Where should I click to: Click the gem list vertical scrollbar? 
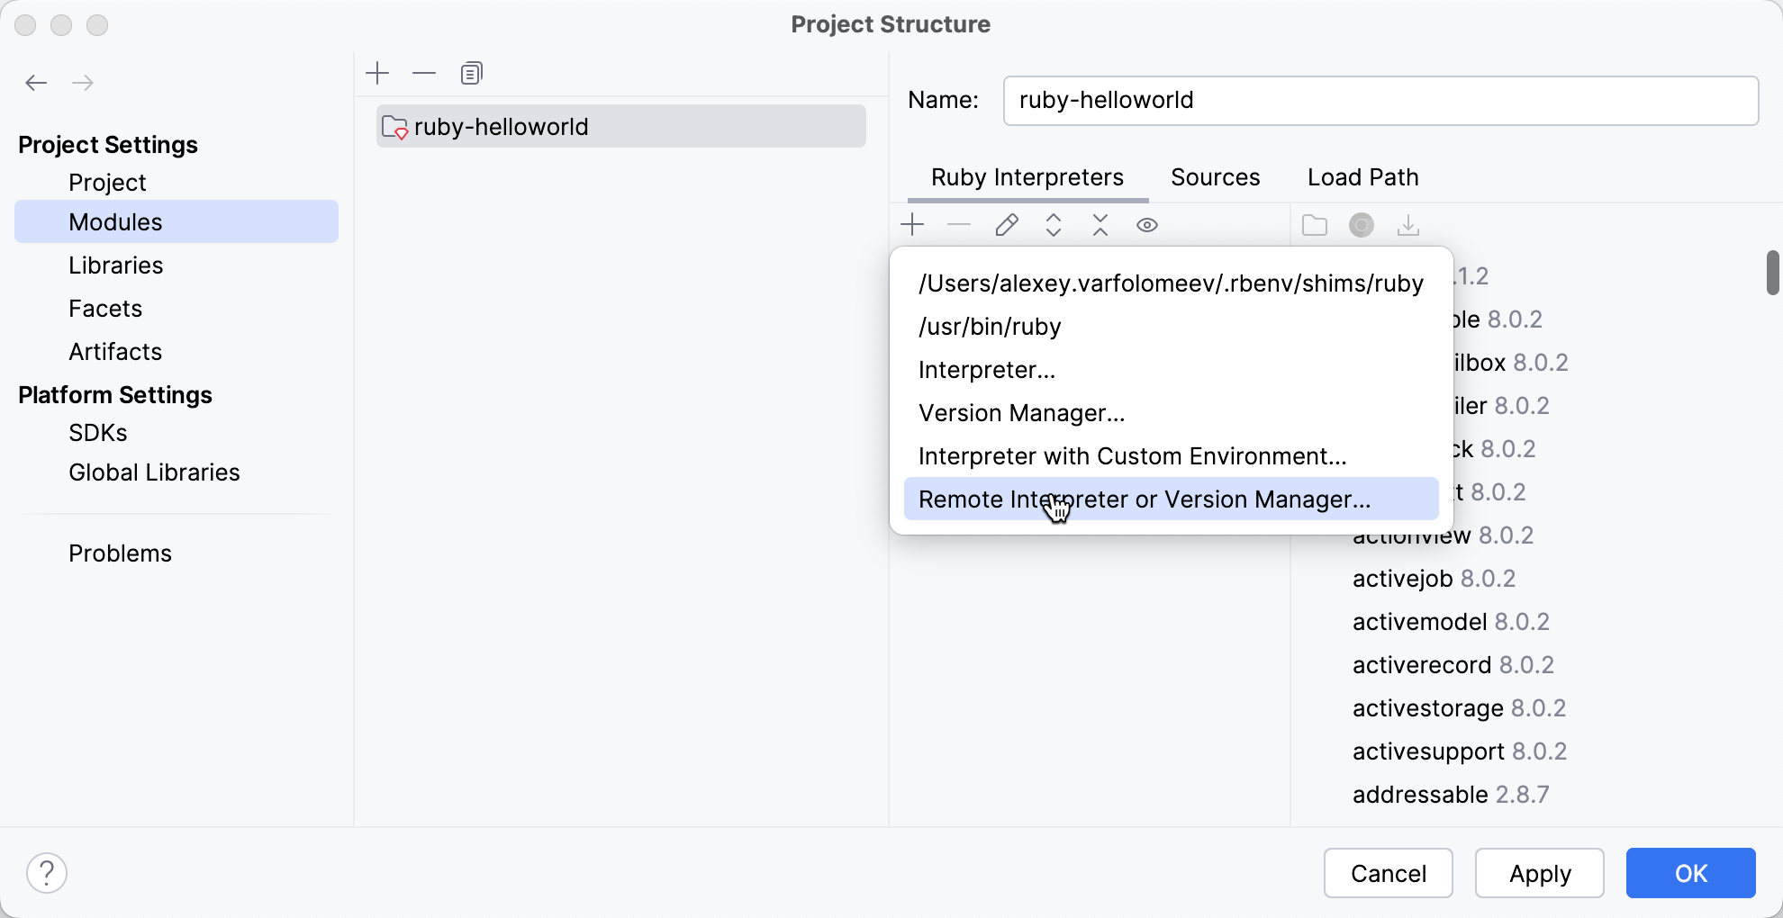(x=1772, y=274)
